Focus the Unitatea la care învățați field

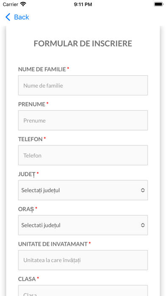83,260
